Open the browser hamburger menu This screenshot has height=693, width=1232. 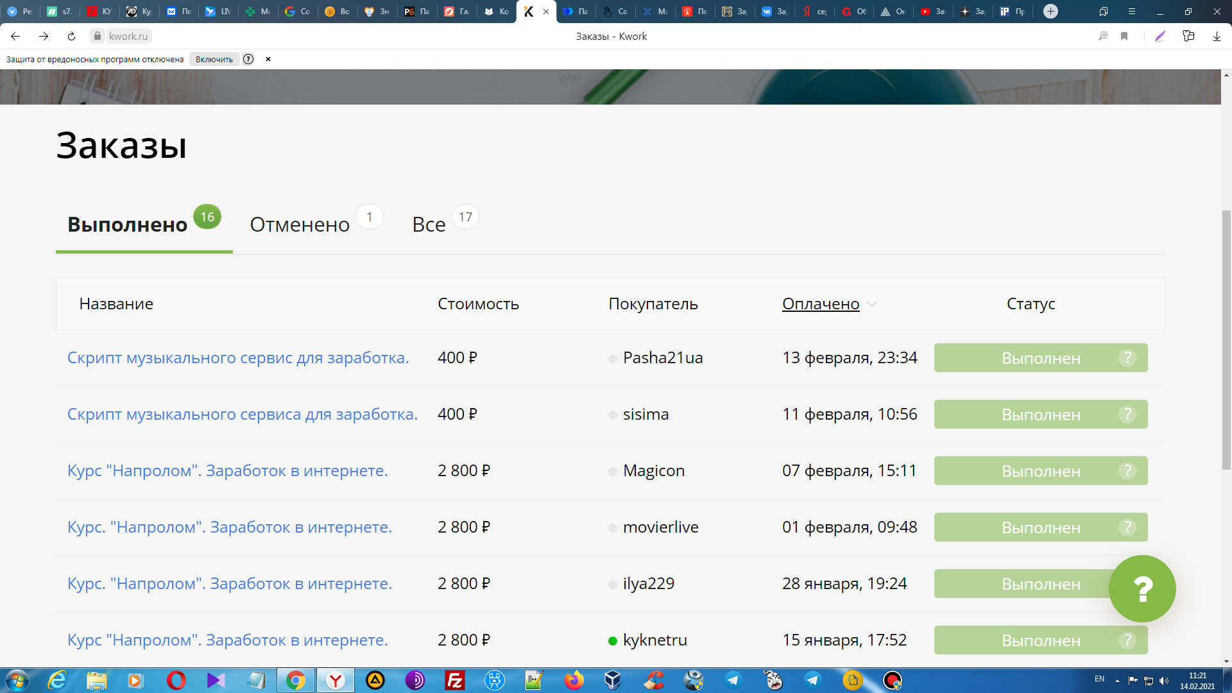pos(1132,12)
